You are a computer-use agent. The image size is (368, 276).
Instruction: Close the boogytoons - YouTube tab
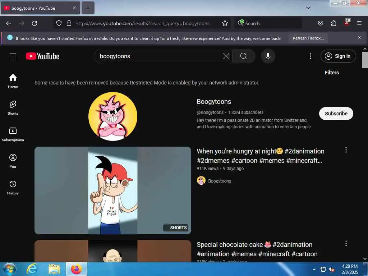[x=74, y=8]
